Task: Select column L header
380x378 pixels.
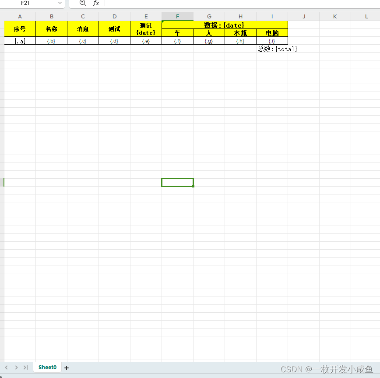Action: (x=366, y=17)
